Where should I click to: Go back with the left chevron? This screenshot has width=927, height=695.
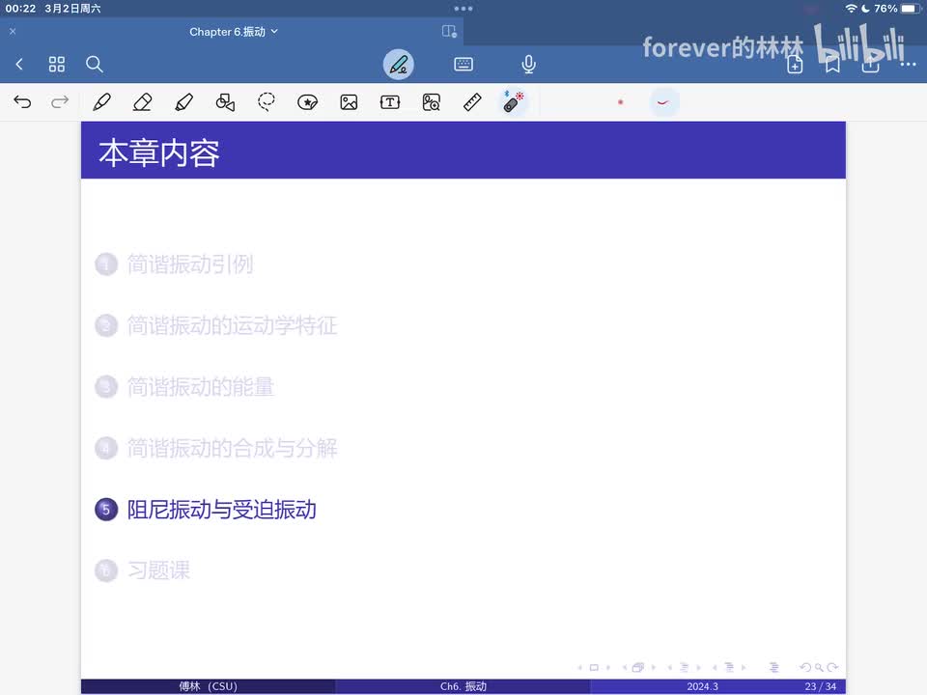(x=19, y=64)
